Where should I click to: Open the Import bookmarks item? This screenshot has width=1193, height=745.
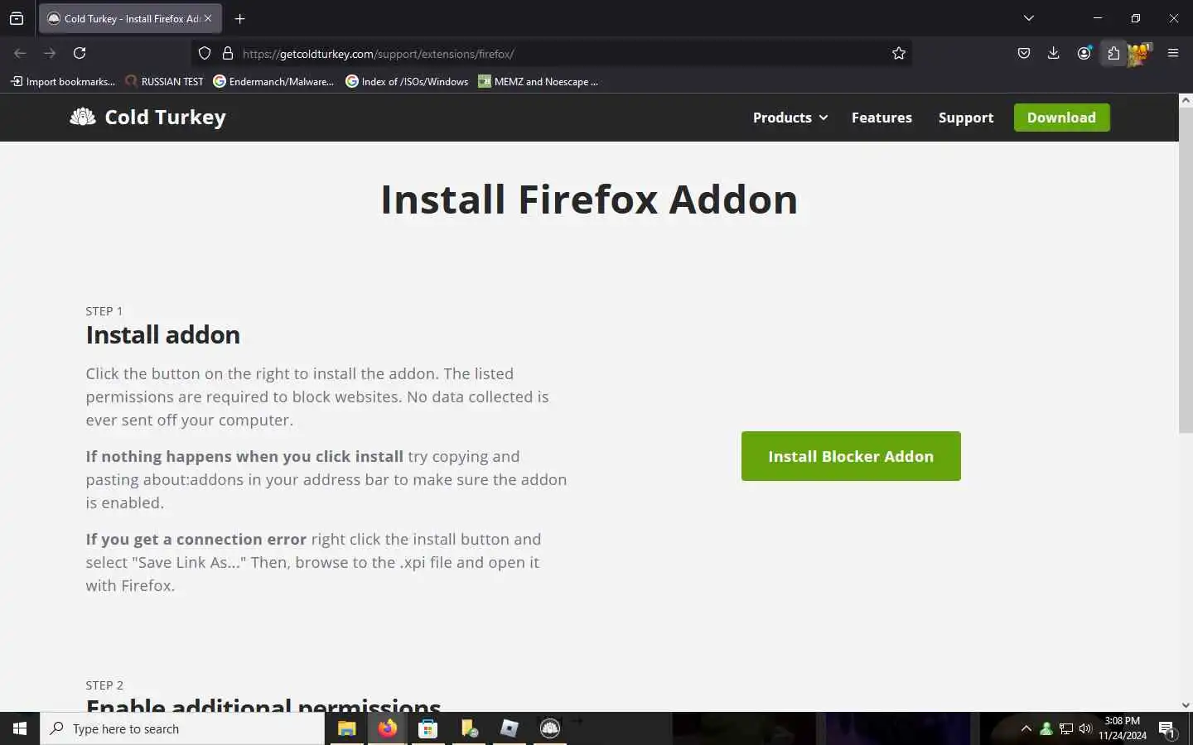[63, 81]
